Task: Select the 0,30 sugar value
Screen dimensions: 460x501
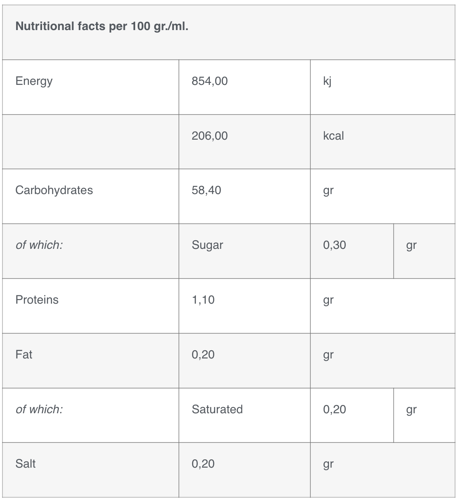Action: coord(334,245)
